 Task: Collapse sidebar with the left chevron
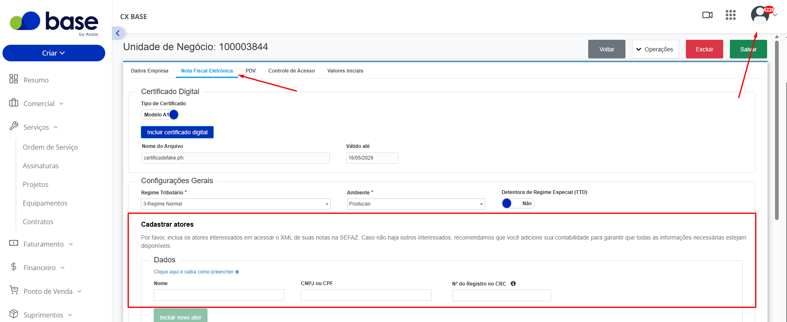pyautogui.click(x=118, y=33)
